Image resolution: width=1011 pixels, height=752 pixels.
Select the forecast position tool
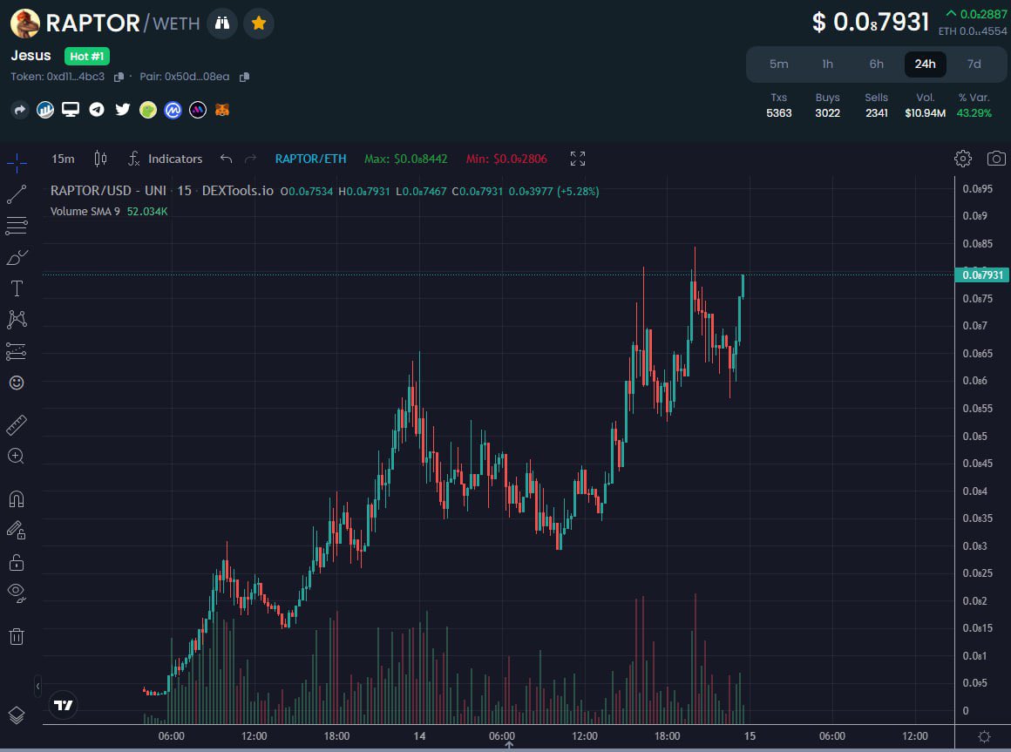pos(17,351)
